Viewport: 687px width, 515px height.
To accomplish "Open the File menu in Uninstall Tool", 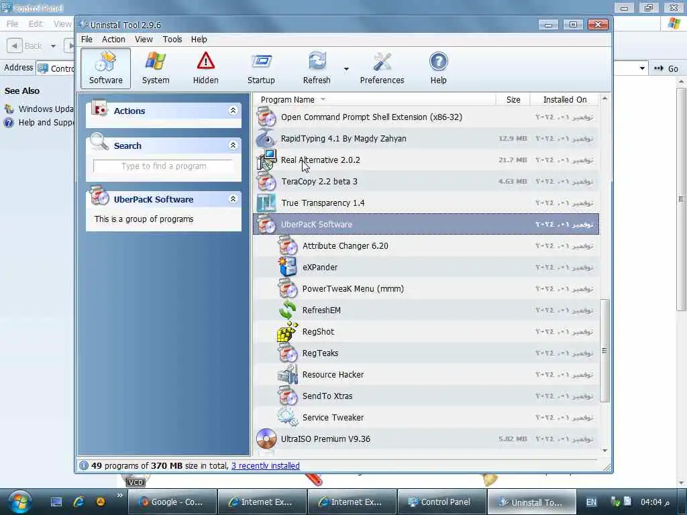I will coord(87,40).
